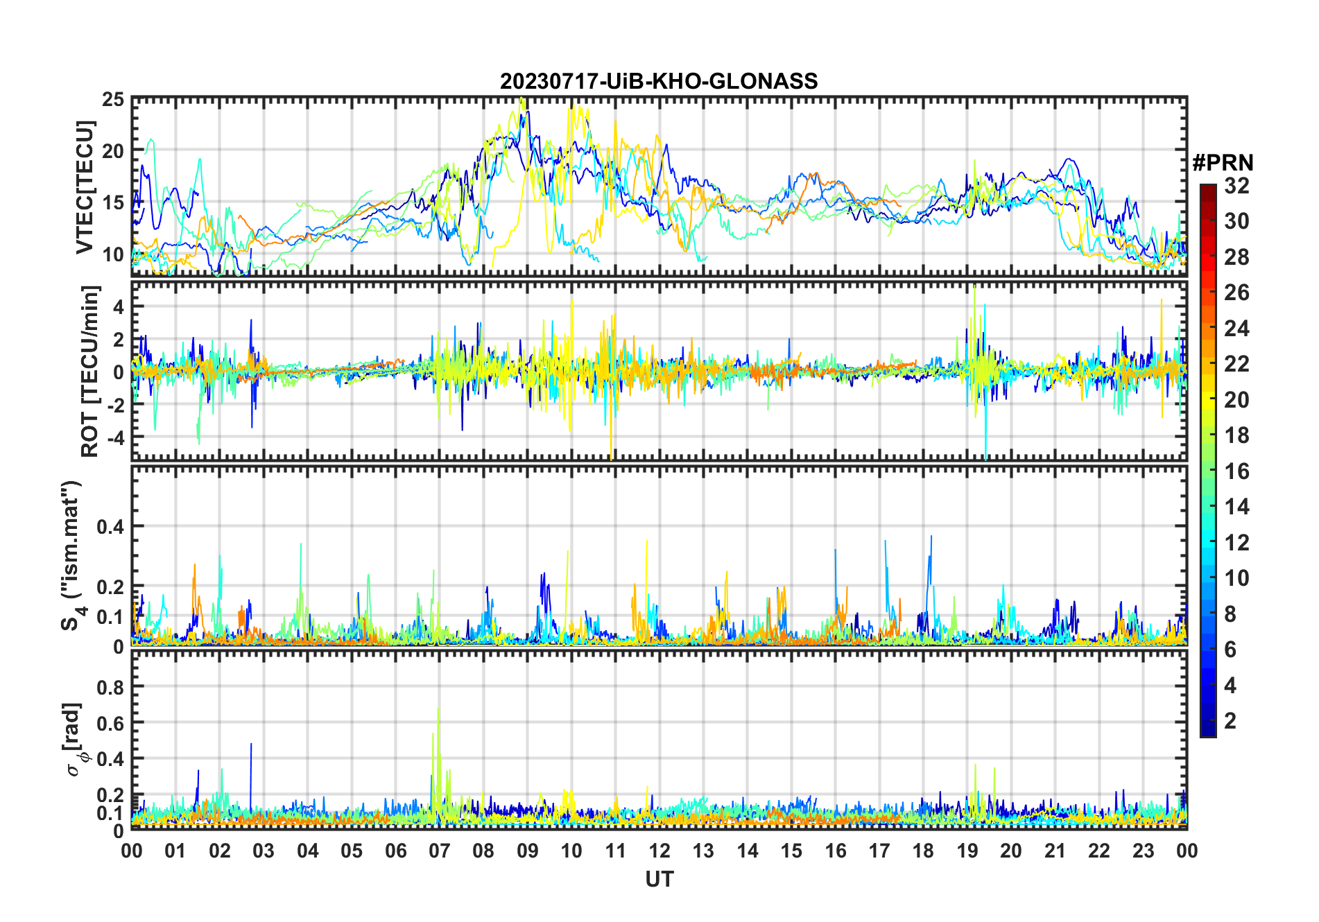
Task: Click the plot title "20230717-UiB-KHO-GLONASS"
Action: coord(659,82)
